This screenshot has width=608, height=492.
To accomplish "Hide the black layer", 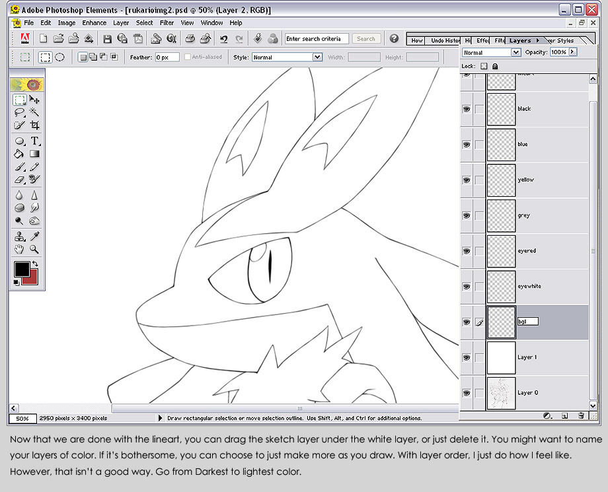I will (x=467, y=109).
